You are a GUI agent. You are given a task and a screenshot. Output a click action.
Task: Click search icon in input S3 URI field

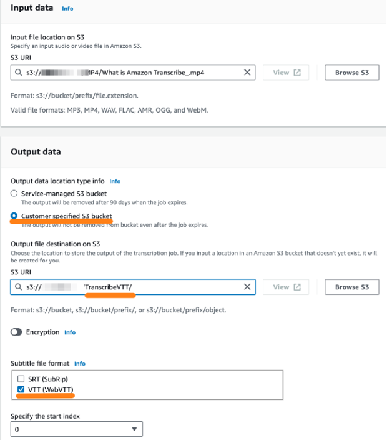(19, 72)
